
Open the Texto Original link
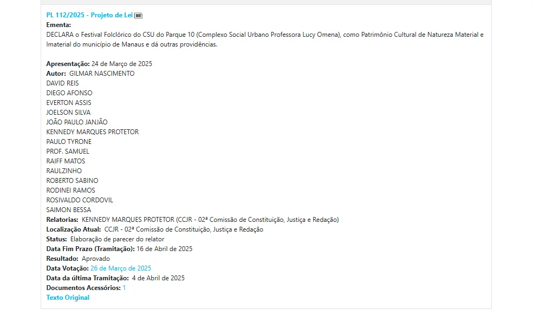[68, 298]
